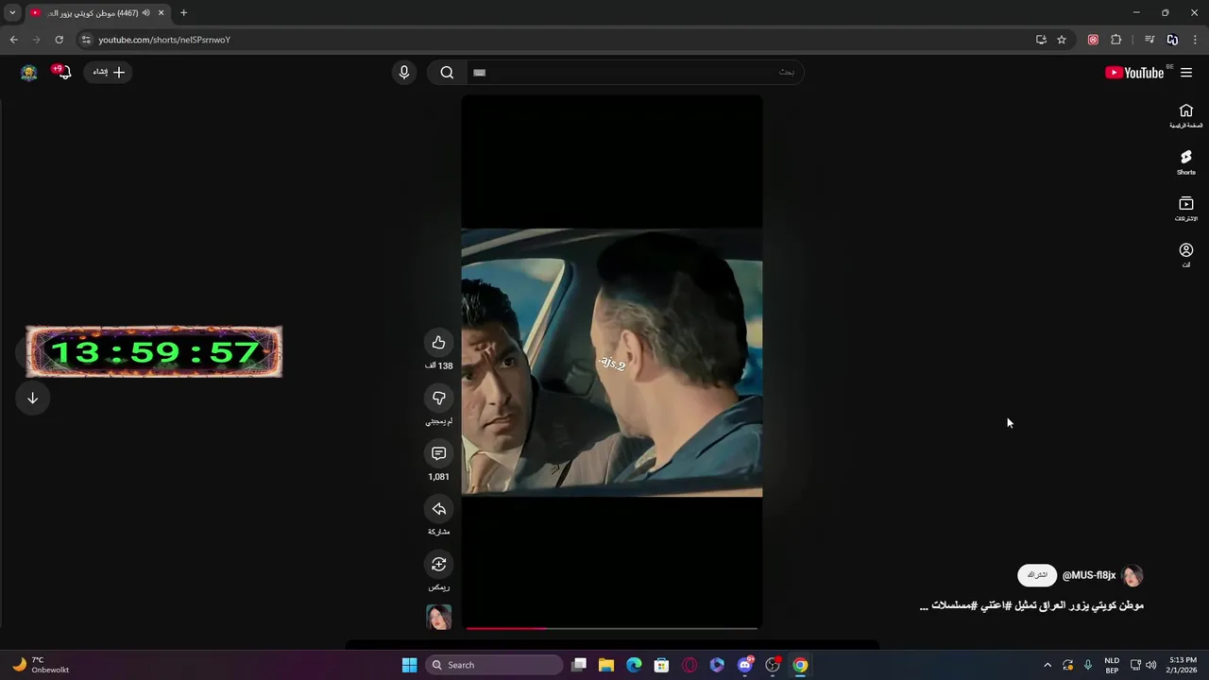
Task: Open the volume speaker icon in the tray
Action: point(1150,665)
